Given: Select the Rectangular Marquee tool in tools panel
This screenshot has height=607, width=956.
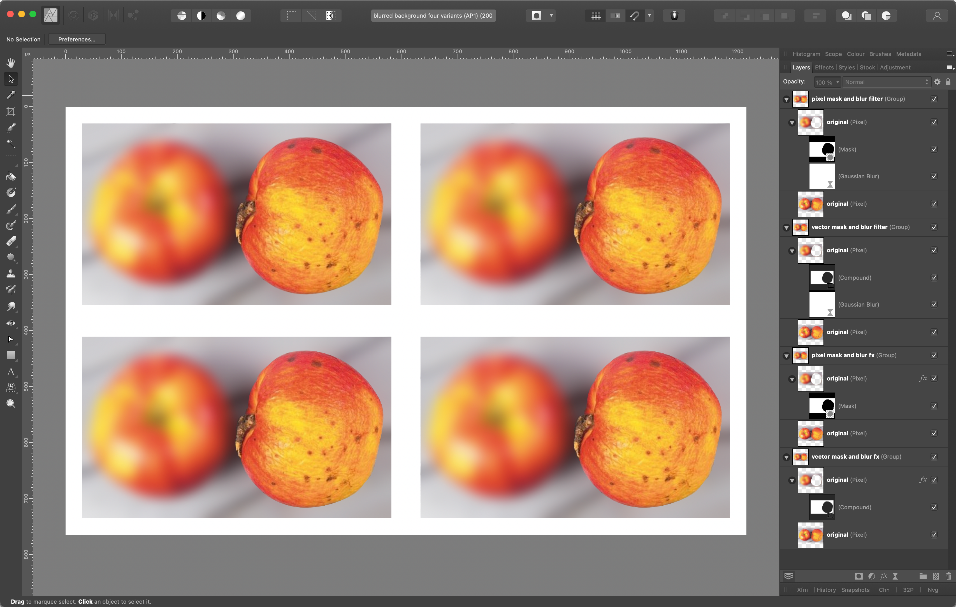Looking at the screenshot, I should click(11, 160).
